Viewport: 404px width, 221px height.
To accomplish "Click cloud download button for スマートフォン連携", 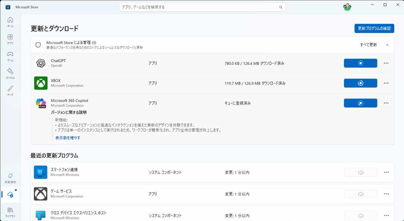I will [361, 172].
